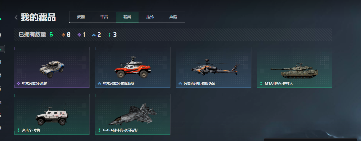
Task: Click purple rarity icon on 轮式突击炮-荣耀 card
Action: point(18,83)
